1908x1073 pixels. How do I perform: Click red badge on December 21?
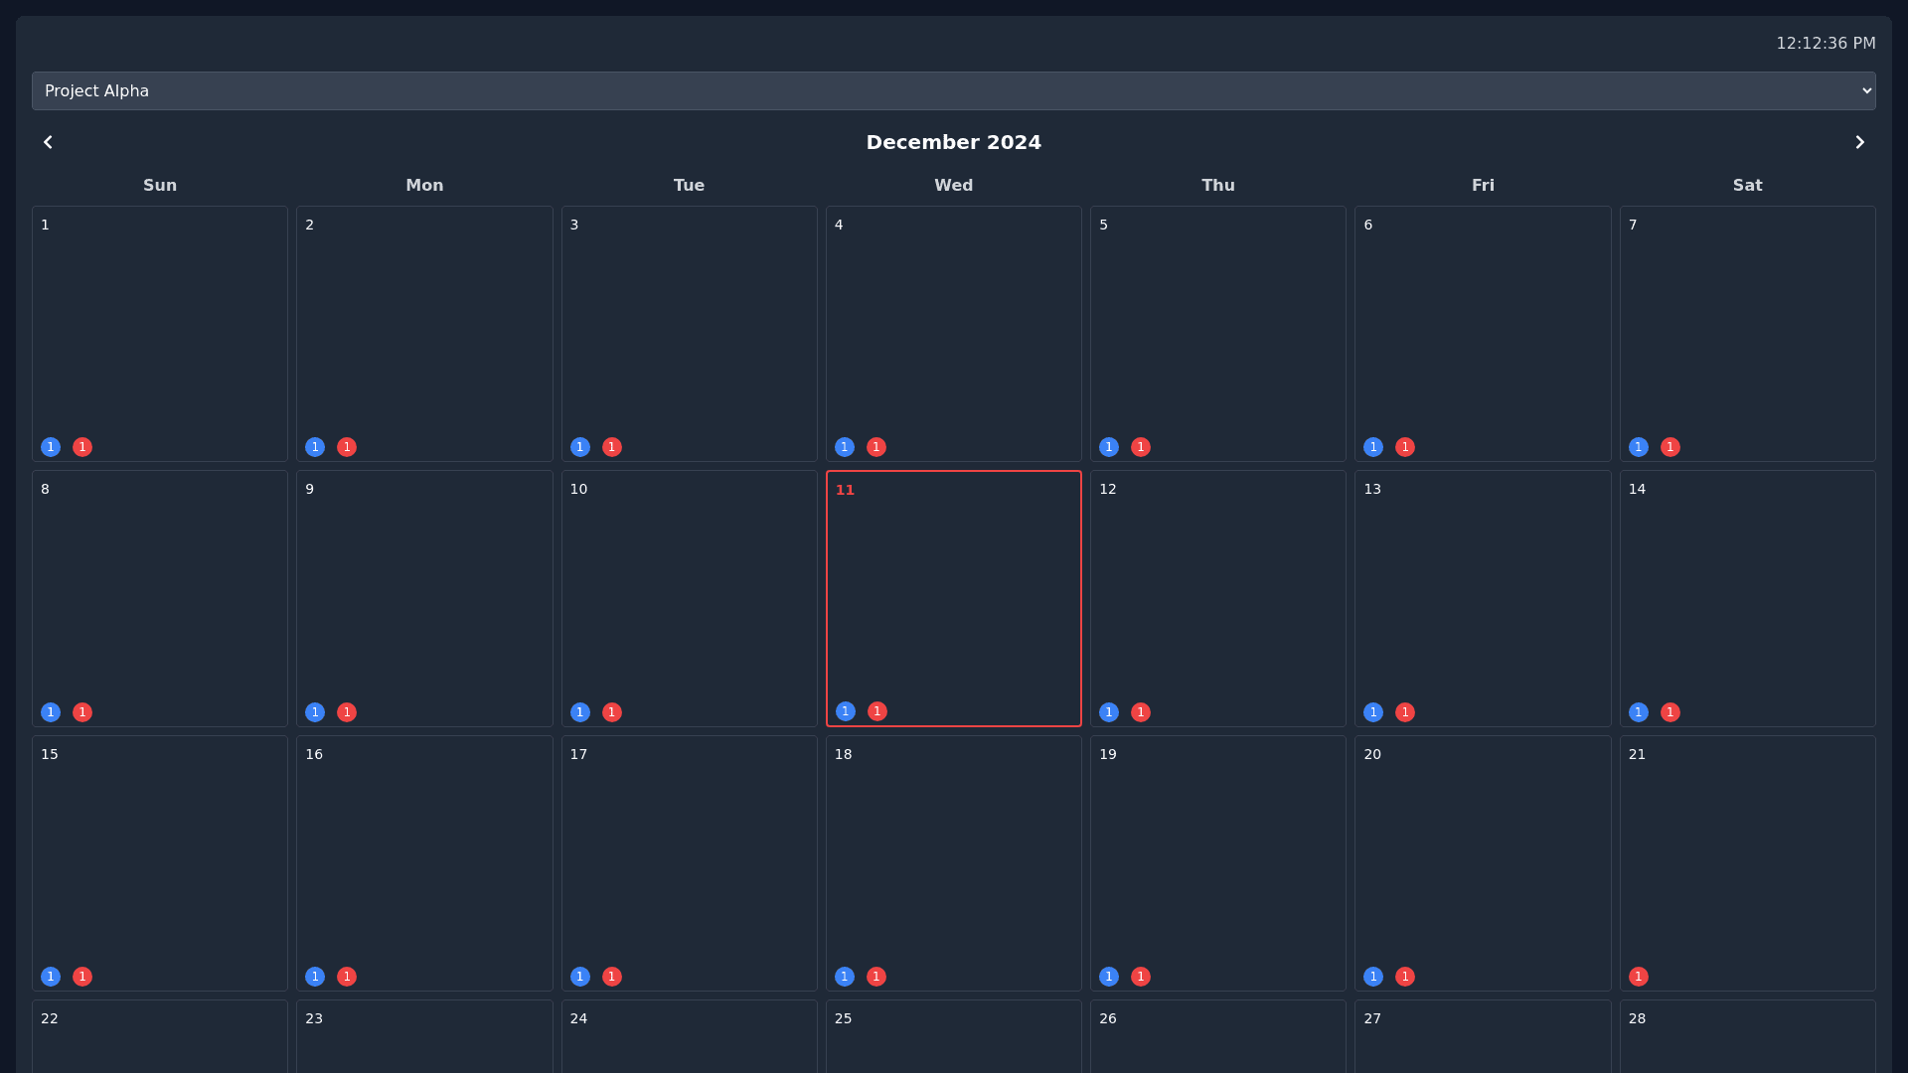coord(1638,977)
